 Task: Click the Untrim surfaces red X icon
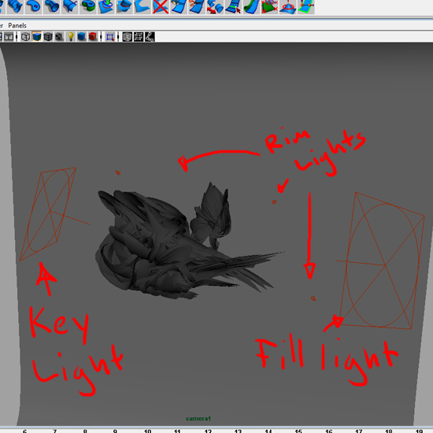click(x=161, y=6)
